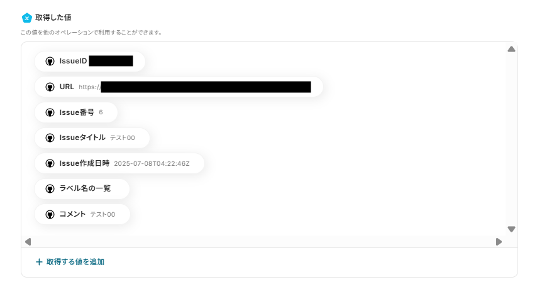
Task: Click the GitHub icon next to ラベル名の一覧
Action: pyautogui.click(x=50, y=188)
